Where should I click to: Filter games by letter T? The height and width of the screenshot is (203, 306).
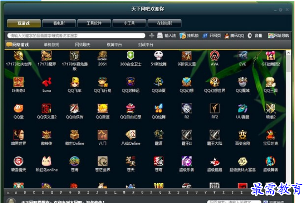(x=188, y=192)
